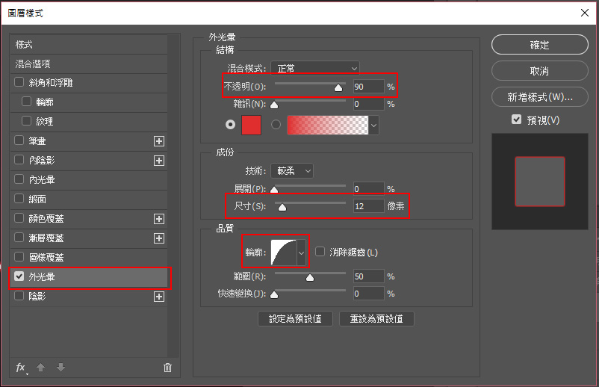599x387 pixels.
Task: Click the 範圍(R) slider handle
Action: pos(310,277)
